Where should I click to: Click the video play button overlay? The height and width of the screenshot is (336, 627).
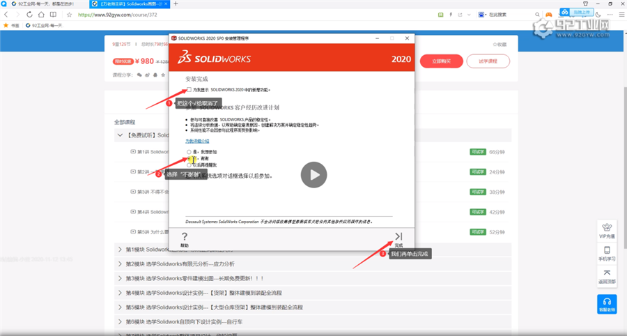tap(314, 175)
